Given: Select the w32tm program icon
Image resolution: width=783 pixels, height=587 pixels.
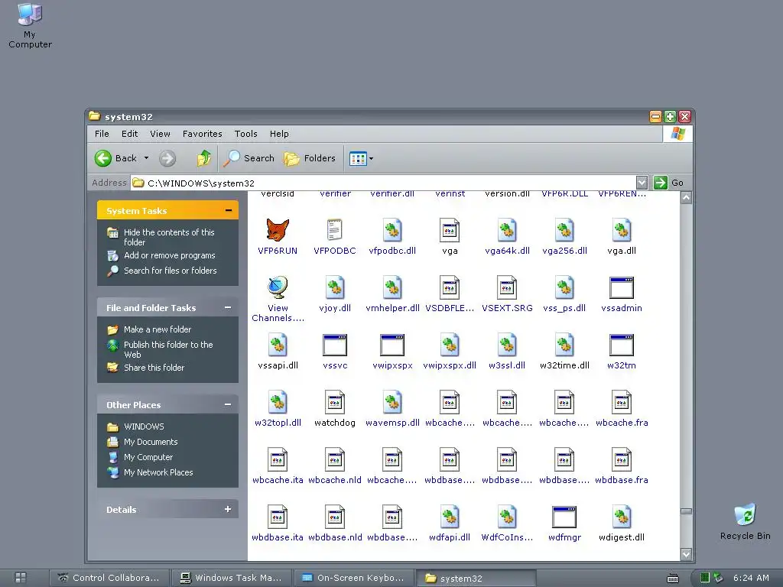Looking at the screenshot, I should tap(622, 345).
